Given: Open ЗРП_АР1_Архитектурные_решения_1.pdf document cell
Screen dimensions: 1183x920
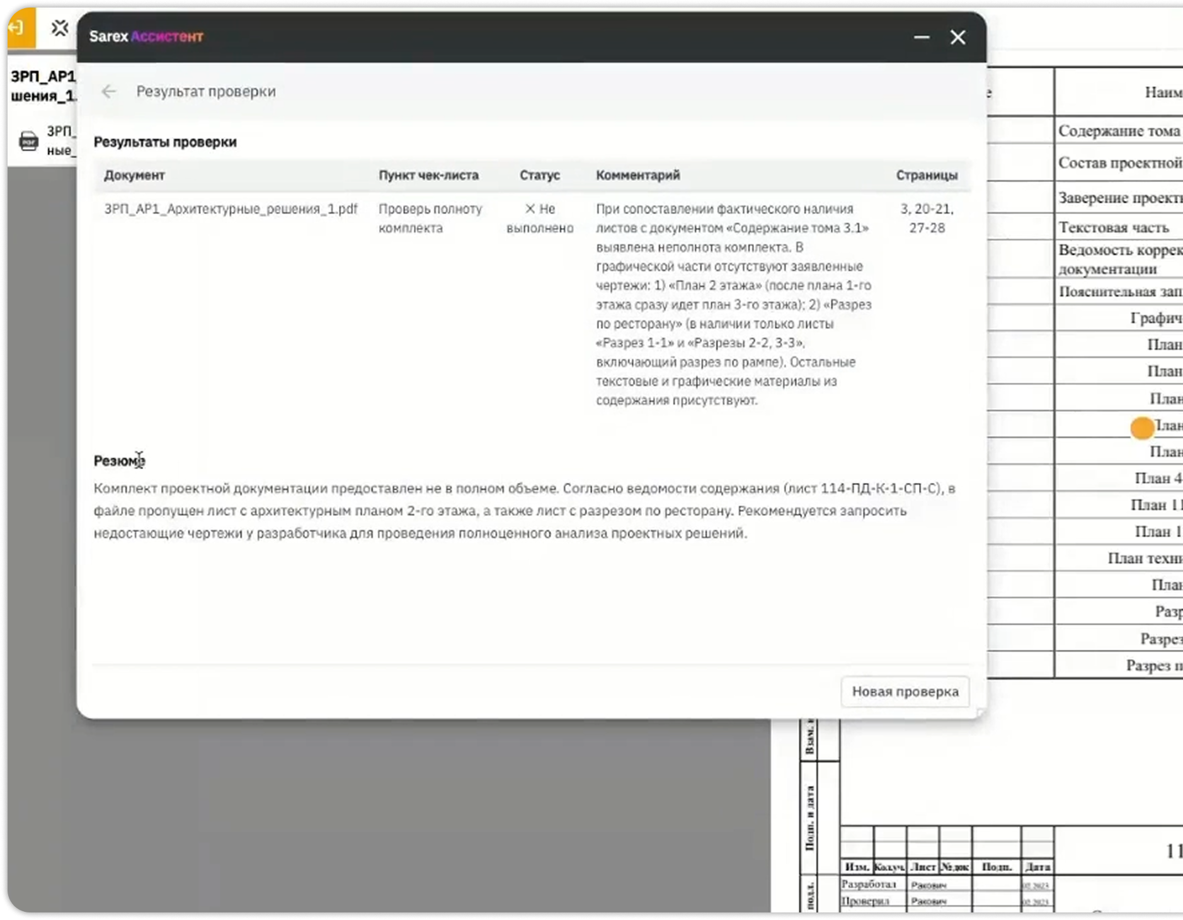Looking at the screenshot, I should coord(231,209).
